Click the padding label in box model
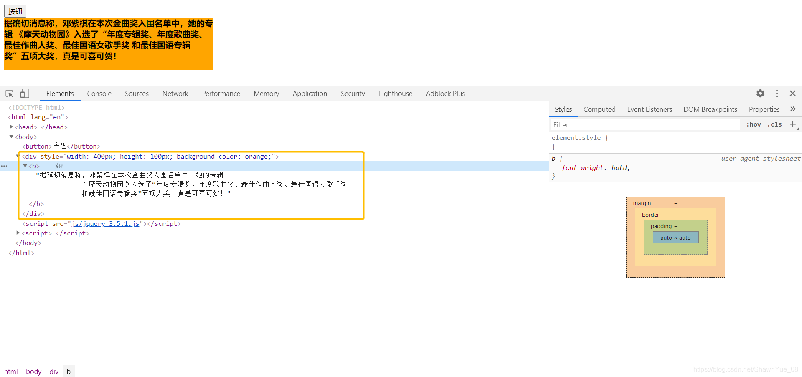802x377 pixels. click(661, 226)
